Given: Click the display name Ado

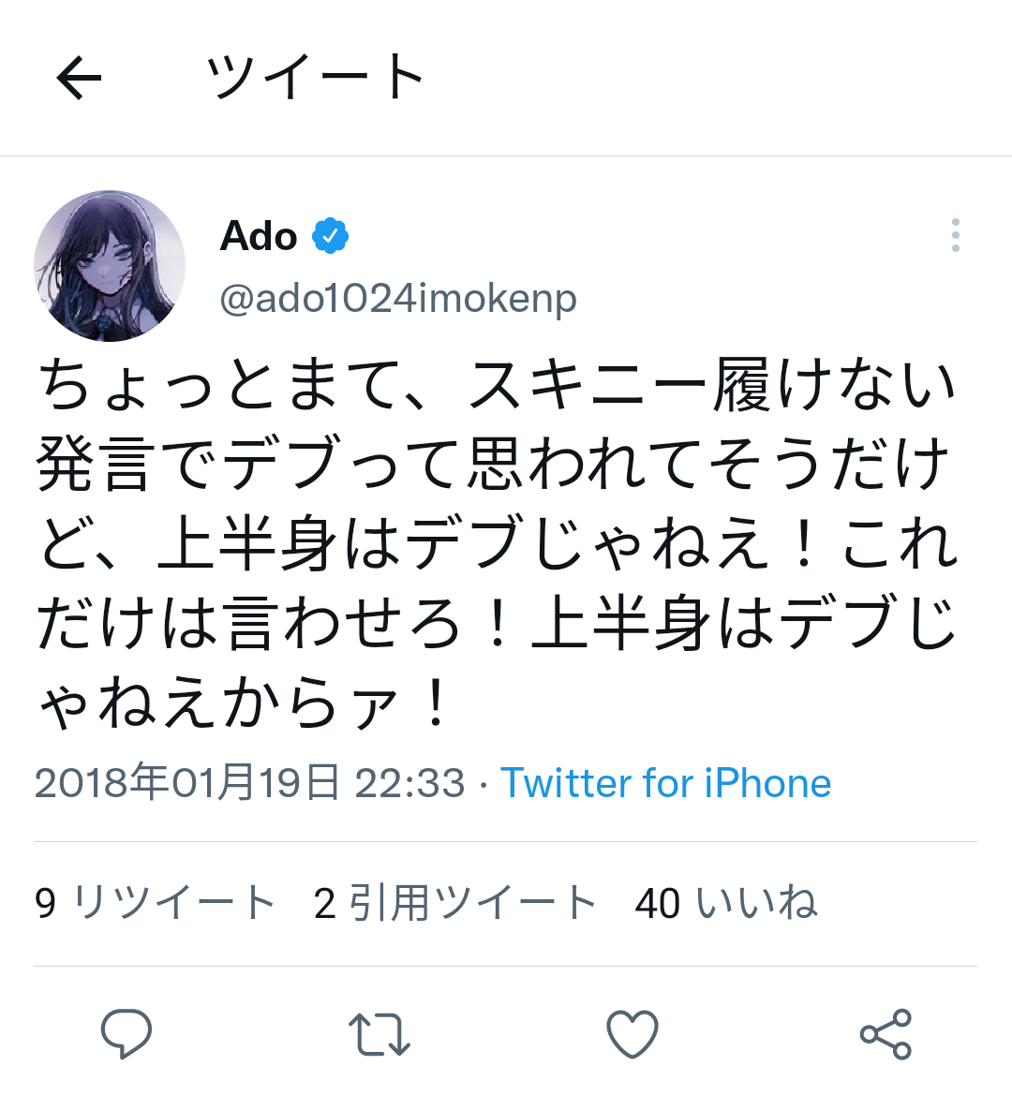Looking at the screenshot, I should [259, 236].
